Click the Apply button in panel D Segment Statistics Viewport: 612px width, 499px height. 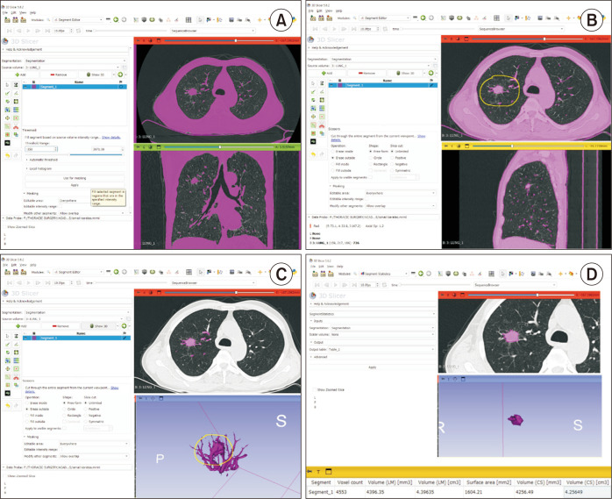[x=372, y=367]
